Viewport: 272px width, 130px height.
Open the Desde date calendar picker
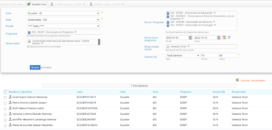click(x=190, y=38)
